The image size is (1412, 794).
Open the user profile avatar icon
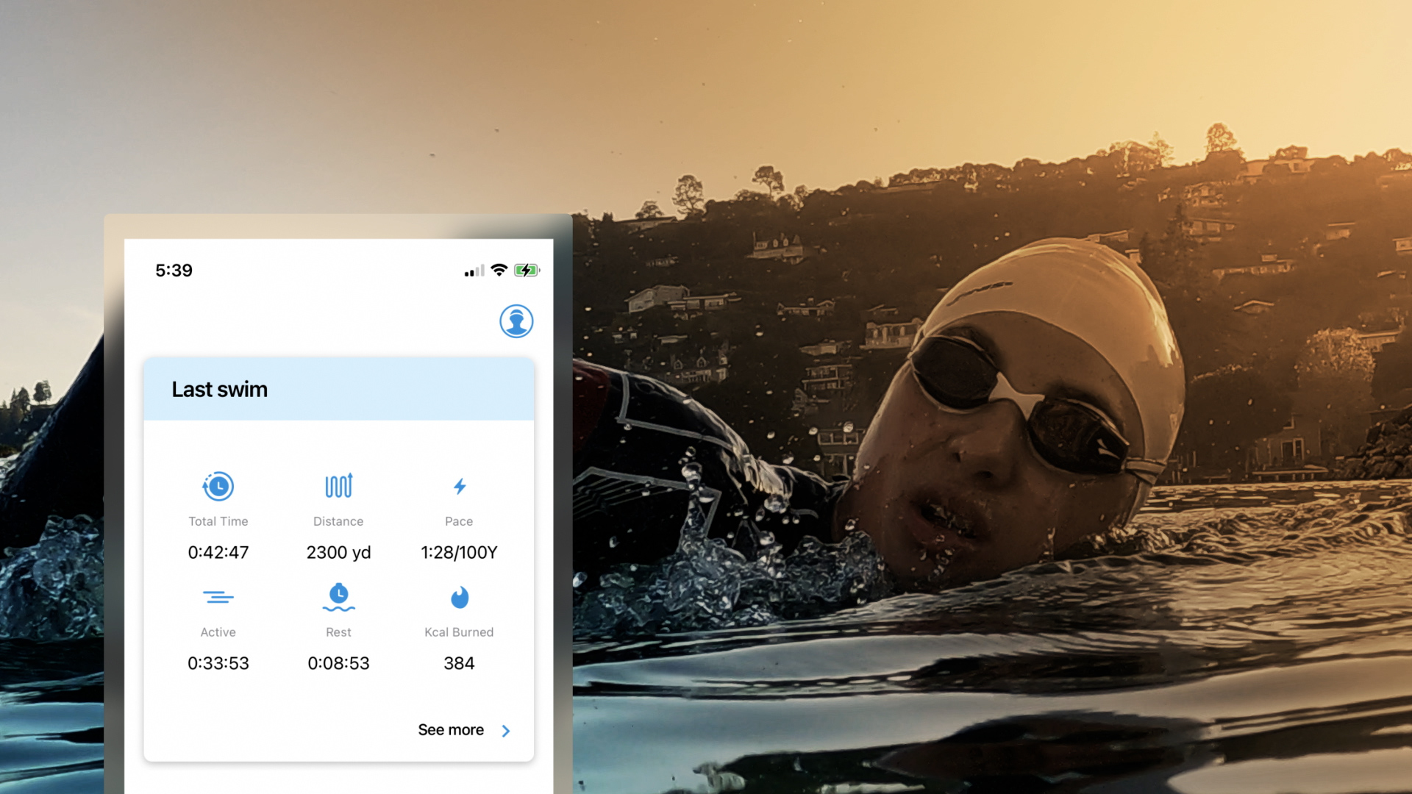(x=516, y=321)
